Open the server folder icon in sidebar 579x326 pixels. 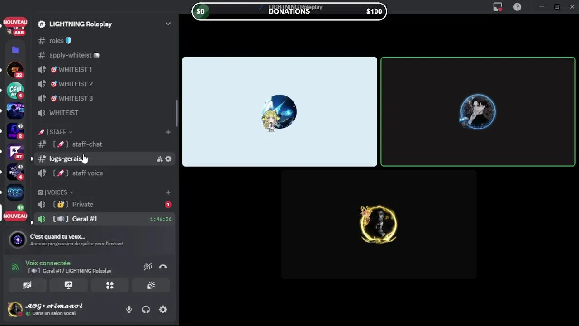tap(15, 50)
